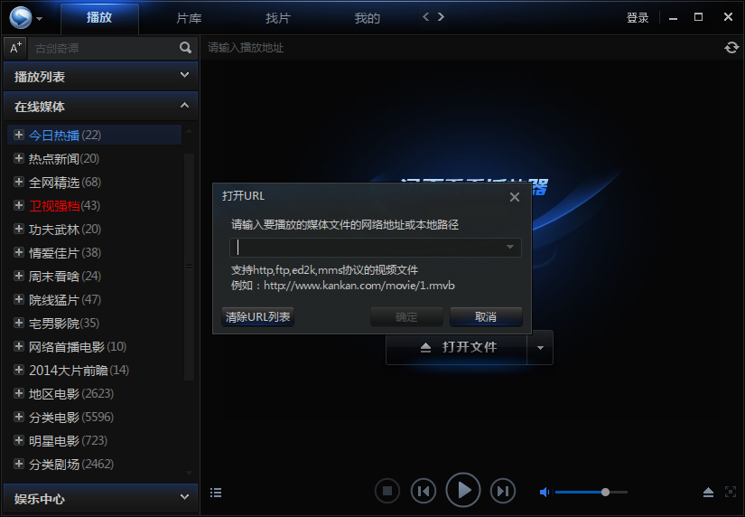Mute the volume speaker icon
Screen dimensions: 745x517
tap(545, 493)
